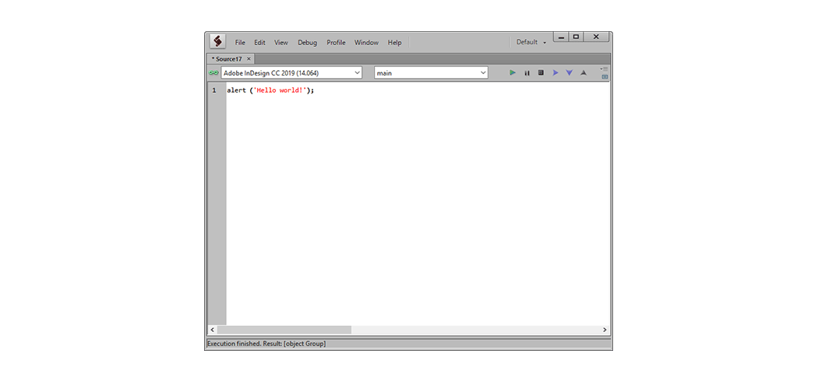Switch to the Source17 document tab
Viewport: 818px width, 382px height.
(x=228, y=58)
